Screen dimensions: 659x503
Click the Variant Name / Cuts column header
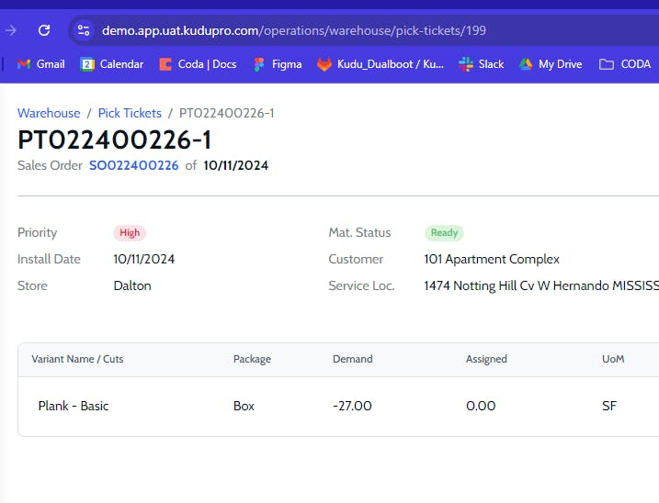pos(77,359)
